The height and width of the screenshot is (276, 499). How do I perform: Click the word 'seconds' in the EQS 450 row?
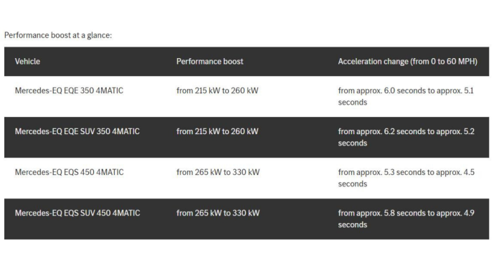pos(353,184)
